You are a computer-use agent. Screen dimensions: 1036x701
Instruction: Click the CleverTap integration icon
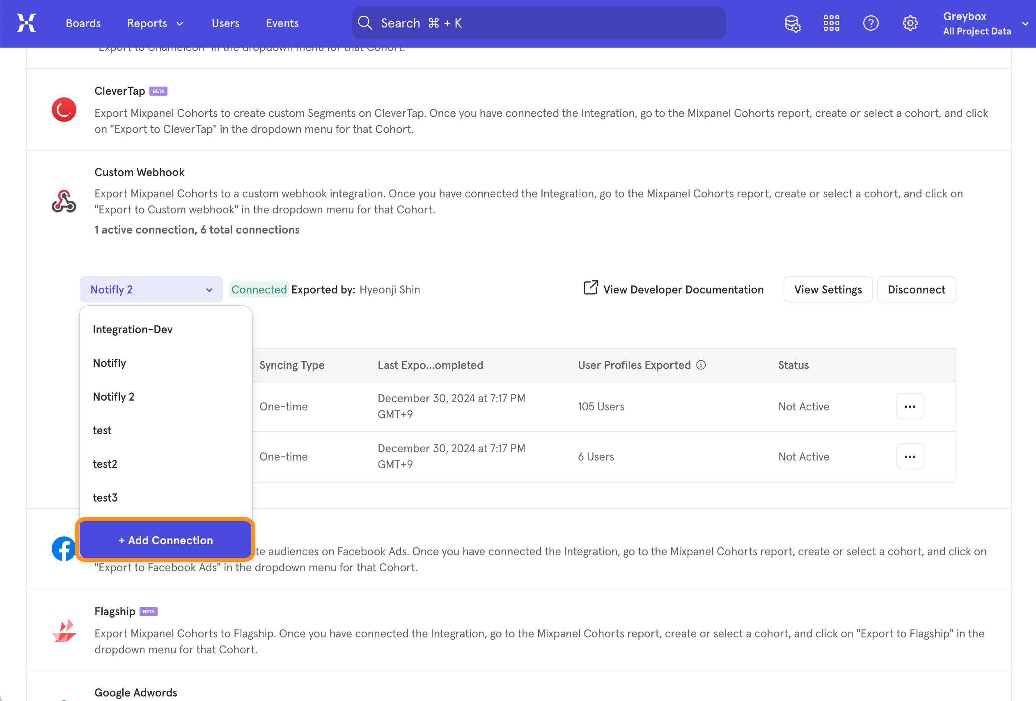[x=64, y=109]
